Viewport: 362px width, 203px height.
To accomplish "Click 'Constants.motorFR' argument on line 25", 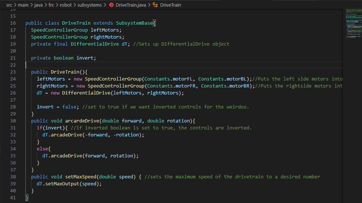I will 171,86.
